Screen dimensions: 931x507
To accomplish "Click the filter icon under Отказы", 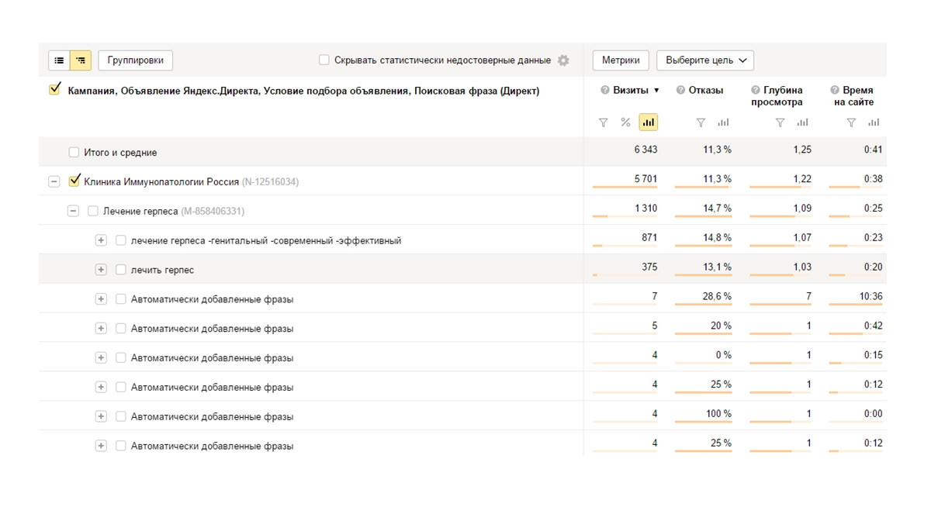I will pyautogui.click(x=701, y=122).
